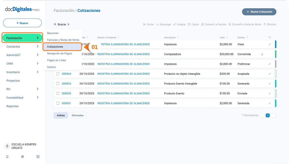This screenshot has height=164, width=289.
Task: Open the notifications bell icon
Action: pos(7,157)
